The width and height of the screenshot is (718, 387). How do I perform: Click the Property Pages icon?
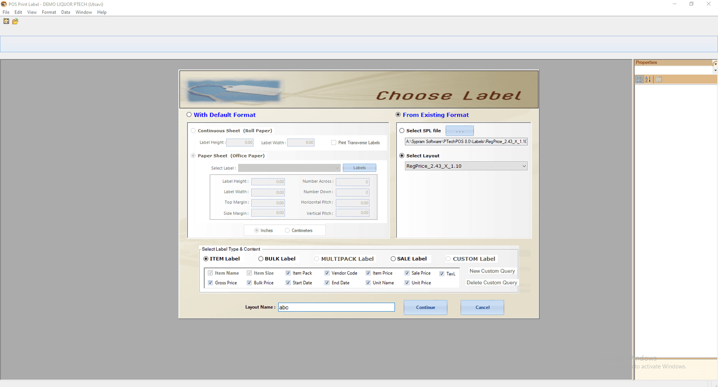[659, 79]
